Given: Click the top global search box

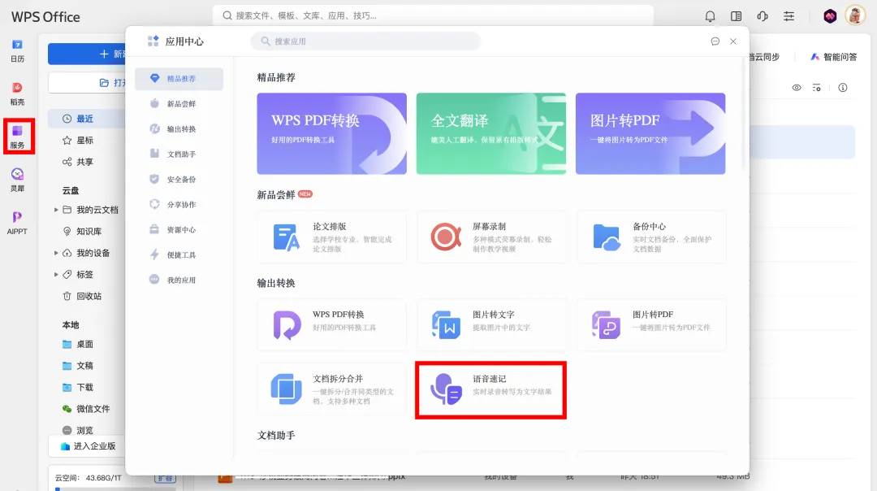Looking at the screenshot, I should tap(432, 15).
